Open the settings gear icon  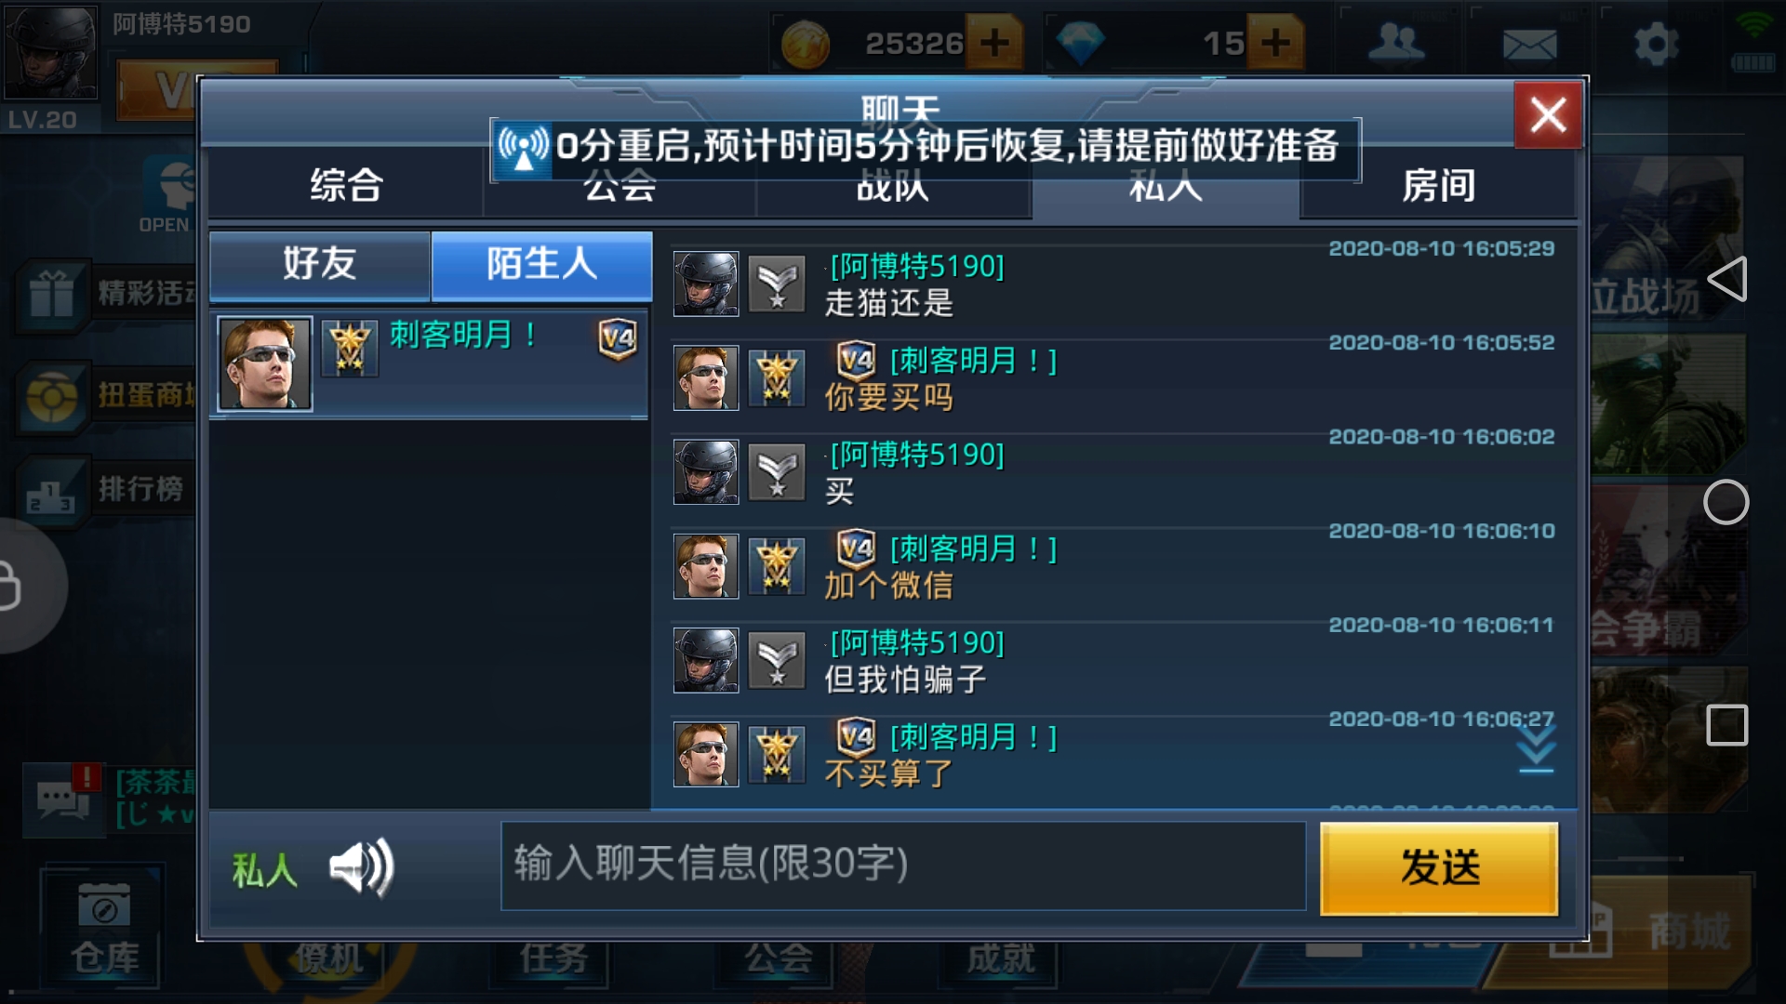[1656, 43]
